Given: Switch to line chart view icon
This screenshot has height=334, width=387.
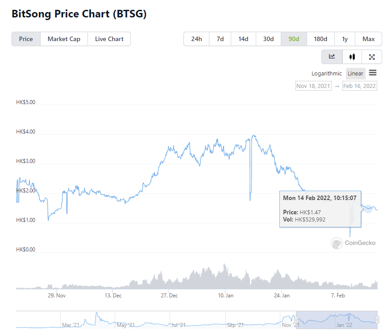Looking at the screenshot, I should [332, 57].
